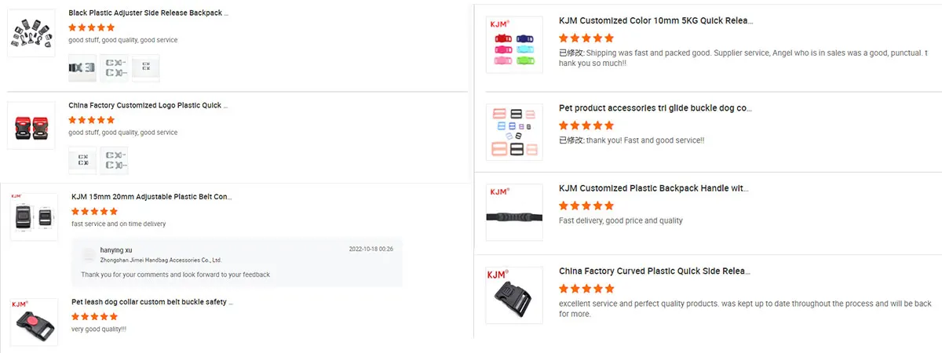
Task: Click the black backpack handle product image
Action: (x=514, y=213)
